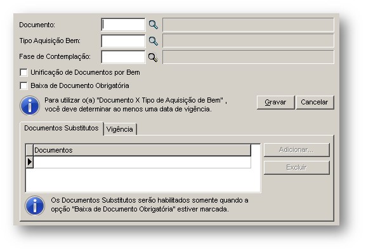Click the Documentos column header

coord(142,150)
